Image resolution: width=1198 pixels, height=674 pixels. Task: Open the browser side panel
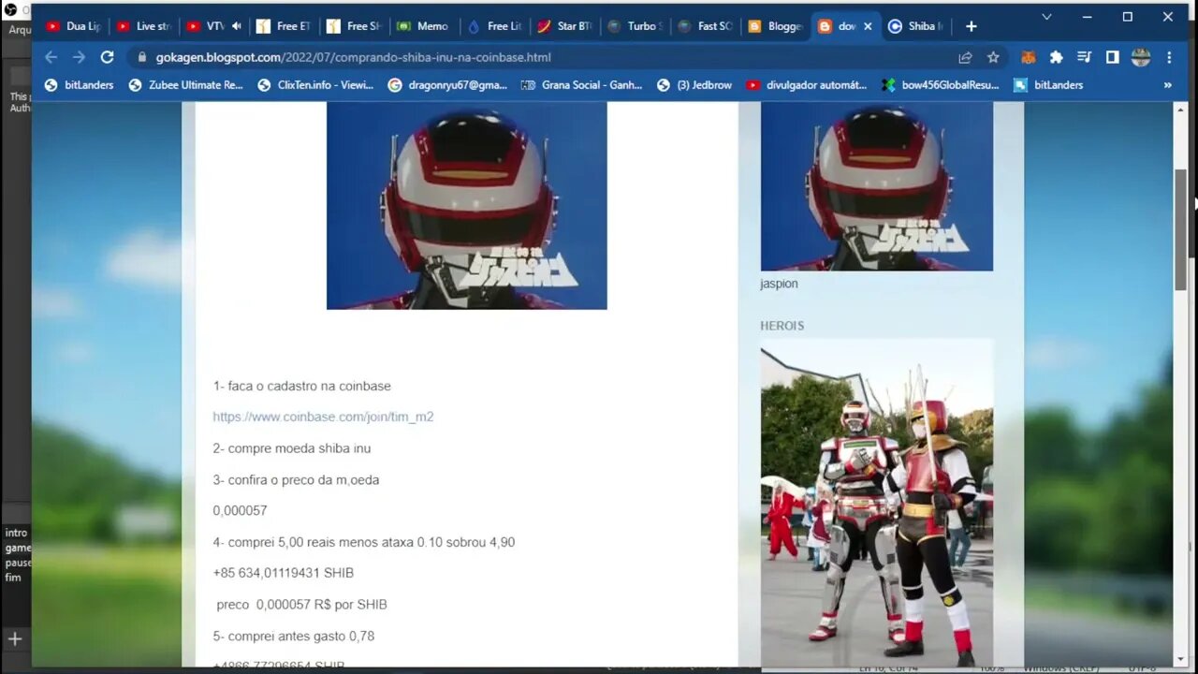(1112, 57)
